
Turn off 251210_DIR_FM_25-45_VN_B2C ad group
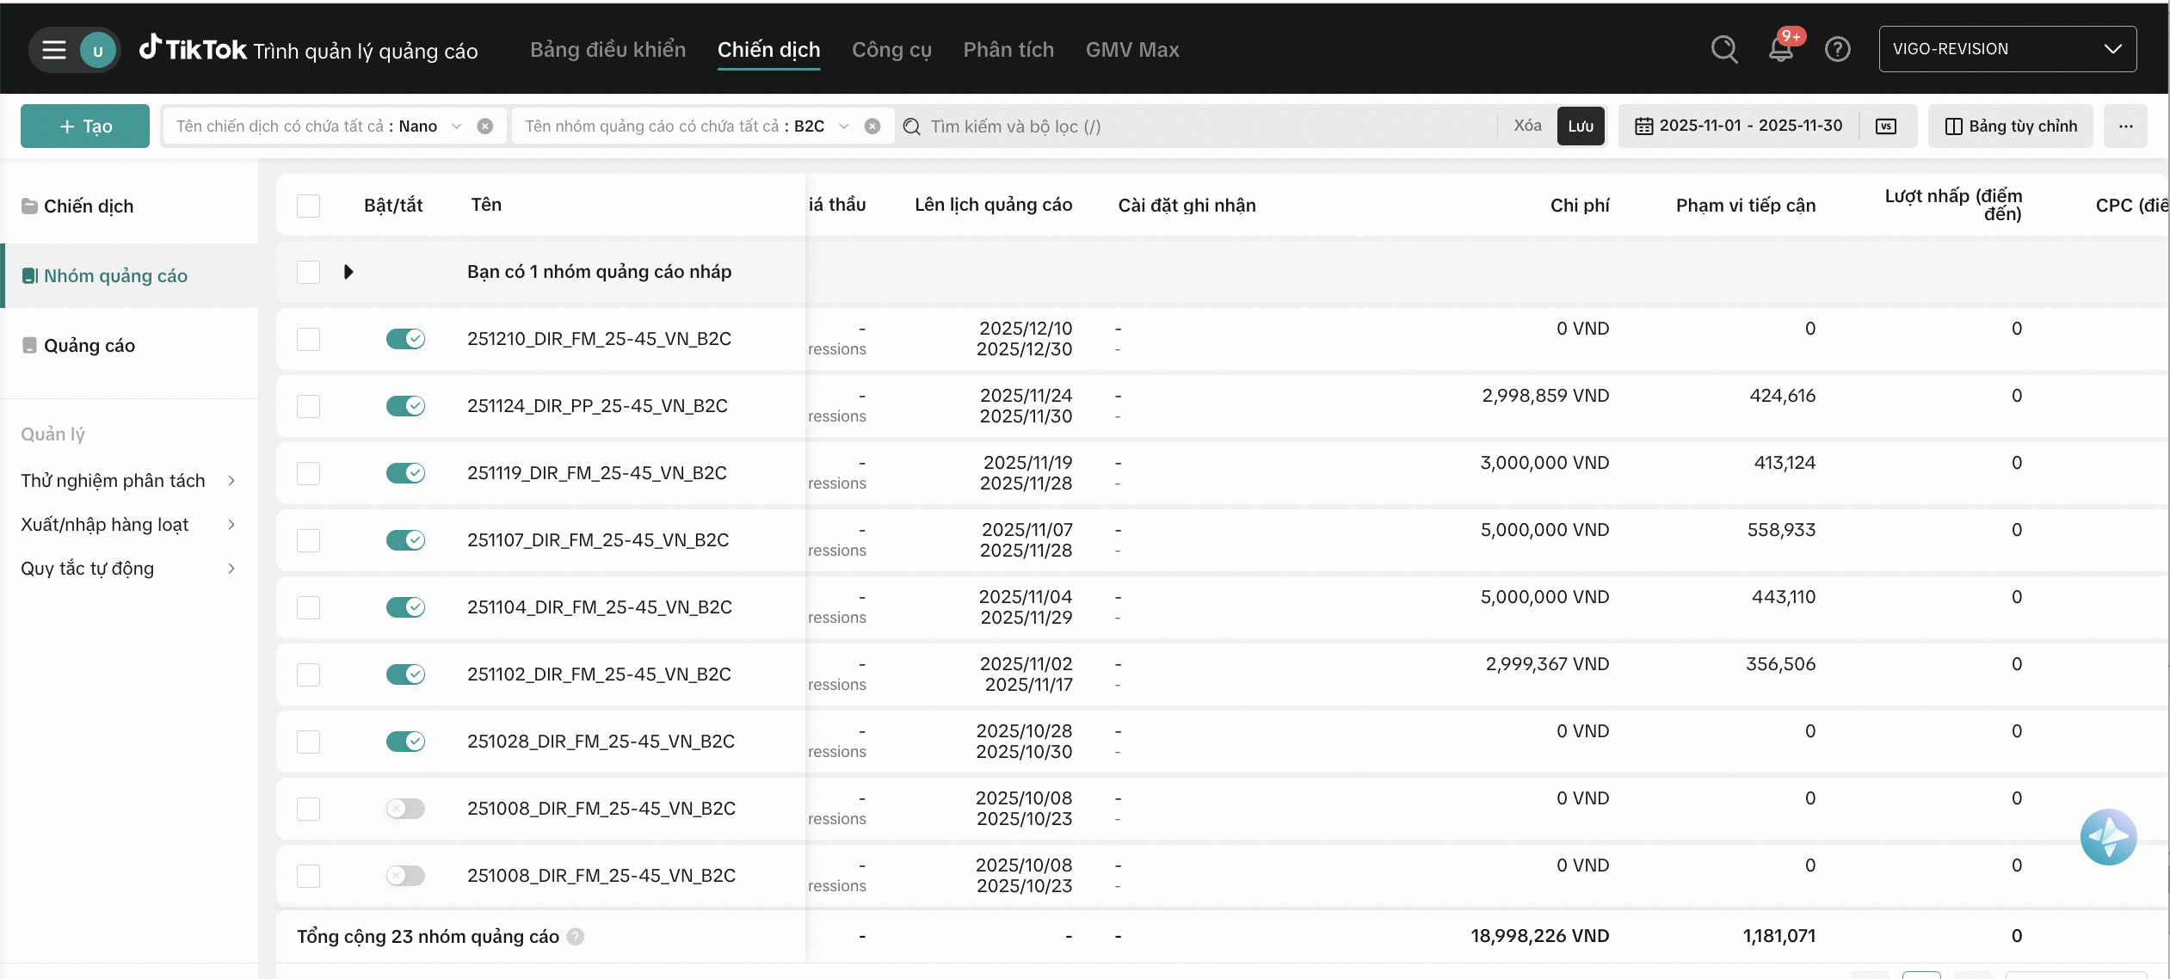tap(405, 339)
